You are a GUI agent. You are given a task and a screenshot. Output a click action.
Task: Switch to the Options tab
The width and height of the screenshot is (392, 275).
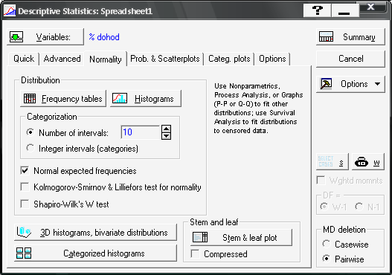pyautogui.click(x=272, y=59)
